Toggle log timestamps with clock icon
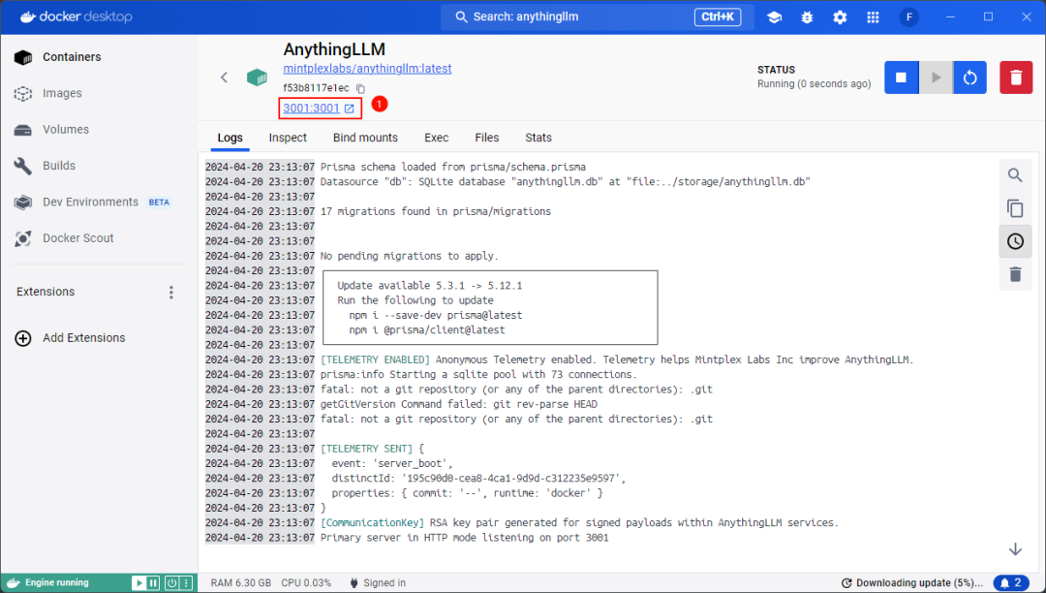1046x593 pixels. [1015, 241]
